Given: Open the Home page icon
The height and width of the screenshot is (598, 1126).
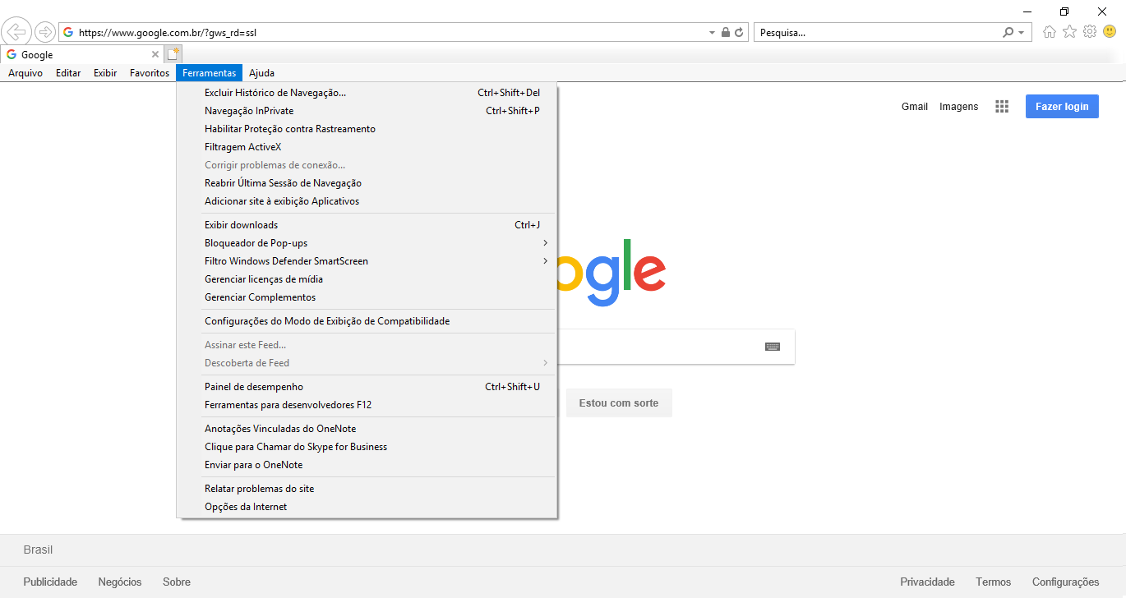Looking at the screenshot, I should [x=1050, y=32].
